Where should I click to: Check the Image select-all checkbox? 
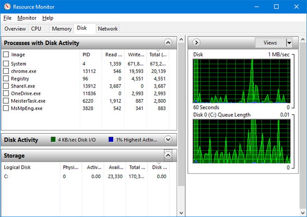6,54
